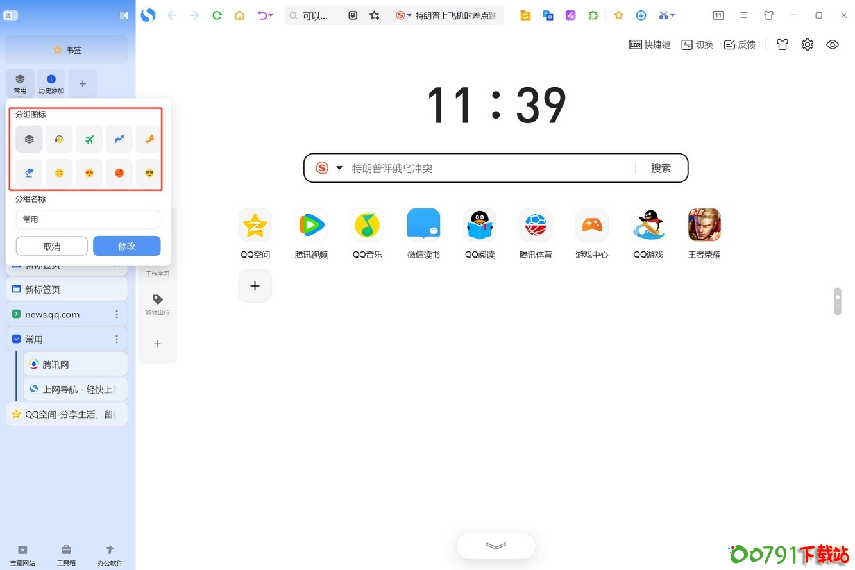
Task: Select the stacked layers group icon
Action: point(29,138)
